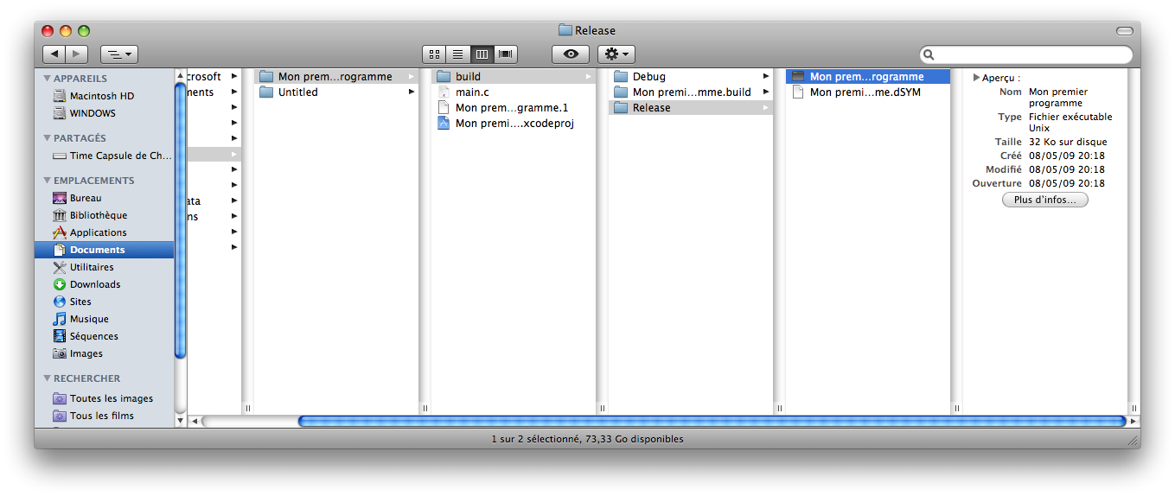This screenshot has width=1175, height=496.
Task: Open the path dropdown in toolbar
Action: (x=119, y=54)
